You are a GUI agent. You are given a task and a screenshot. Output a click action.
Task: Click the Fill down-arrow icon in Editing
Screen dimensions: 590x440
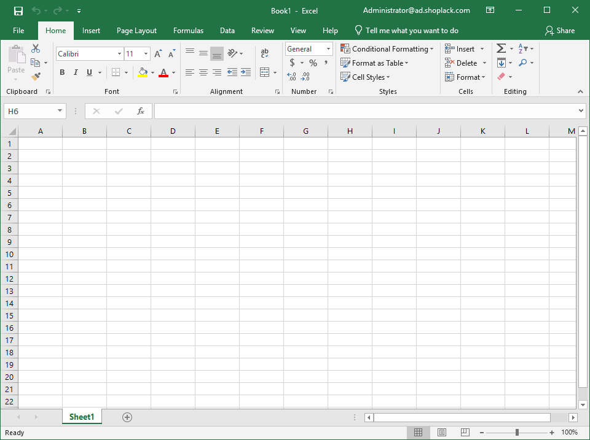point(501,63)
